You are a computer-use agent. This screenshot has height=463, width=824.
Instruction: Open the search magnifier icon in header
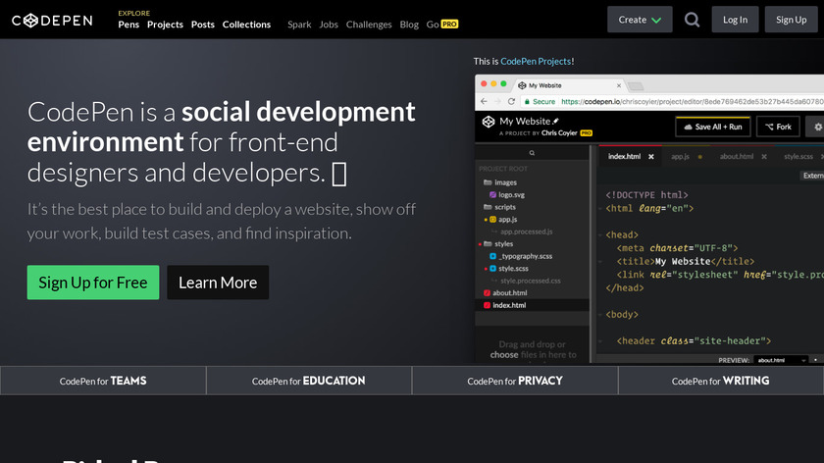(x=693, y=20)
